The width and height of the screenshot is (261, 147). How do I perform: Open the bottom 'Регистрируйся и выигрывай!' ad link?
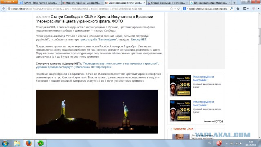tap(203, 103)
